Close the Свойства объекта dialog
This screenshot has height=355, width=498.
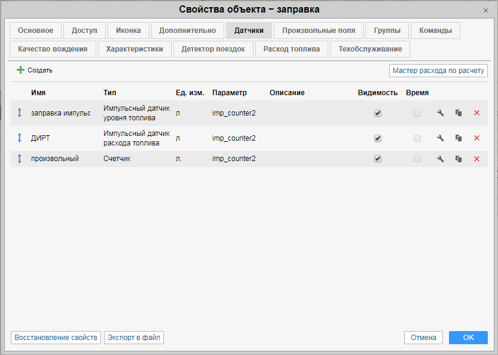tap(485, 11)
